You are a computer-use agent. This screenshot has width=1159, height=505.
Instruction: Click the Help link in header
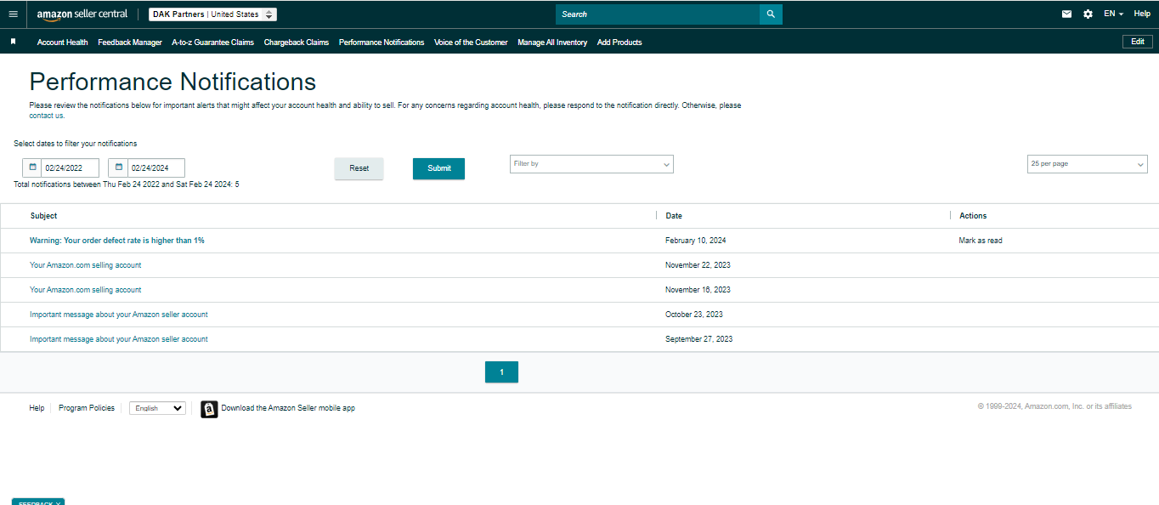[x=1142, y=14]
